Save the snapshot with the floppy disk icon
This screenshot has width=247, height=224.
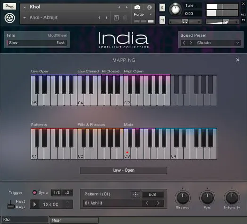[x=116, y=18]
